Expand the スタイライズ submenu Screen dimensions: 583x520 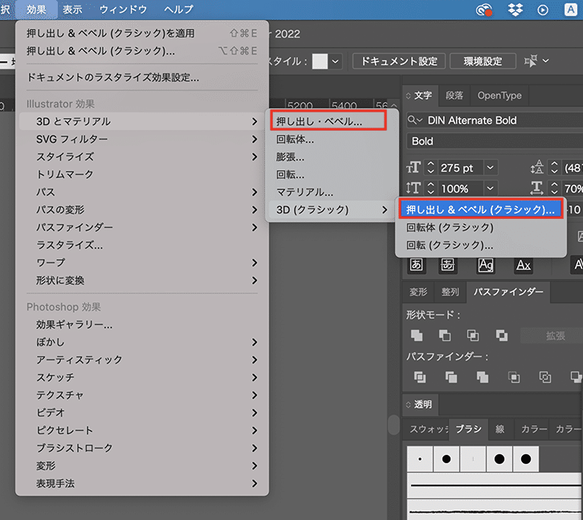[142, 156]
